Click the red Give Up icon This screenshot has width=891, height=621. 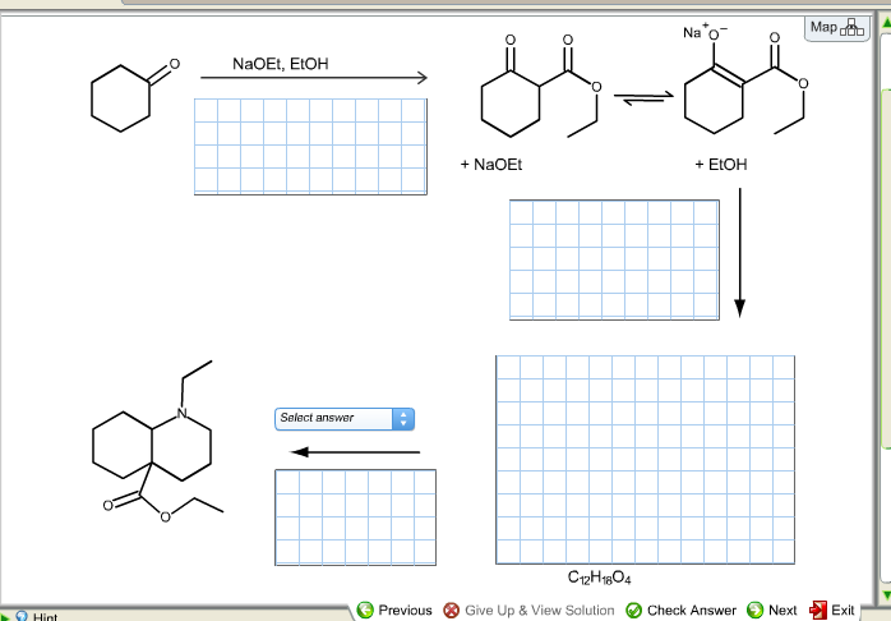click(451, 610)
